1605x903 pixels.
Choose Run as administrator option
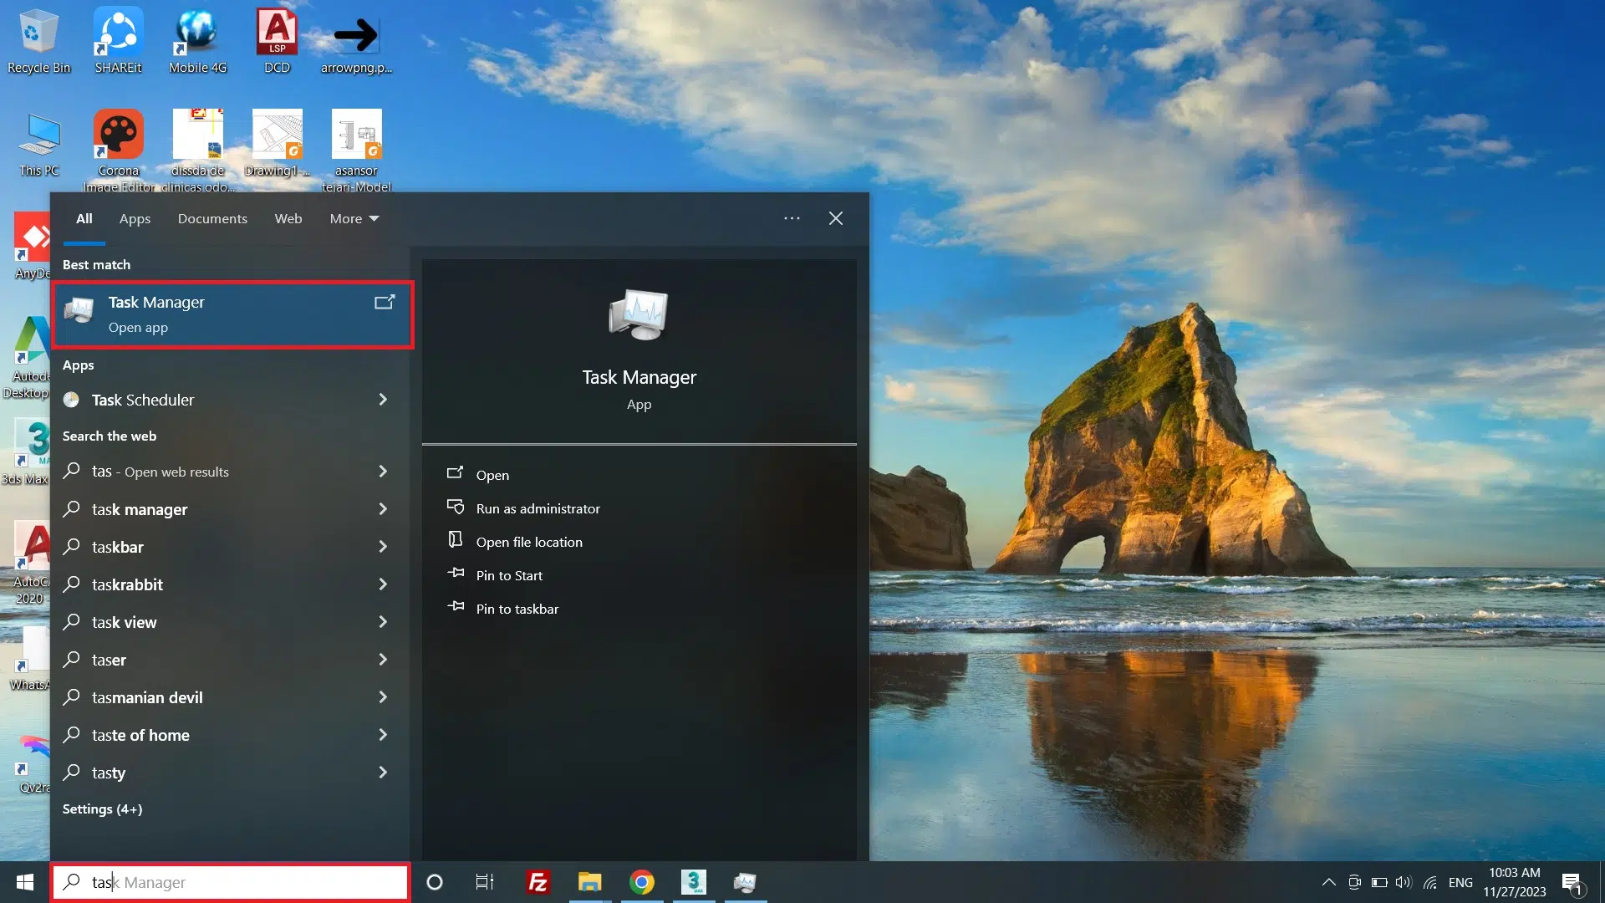click(x=538, y=508)
